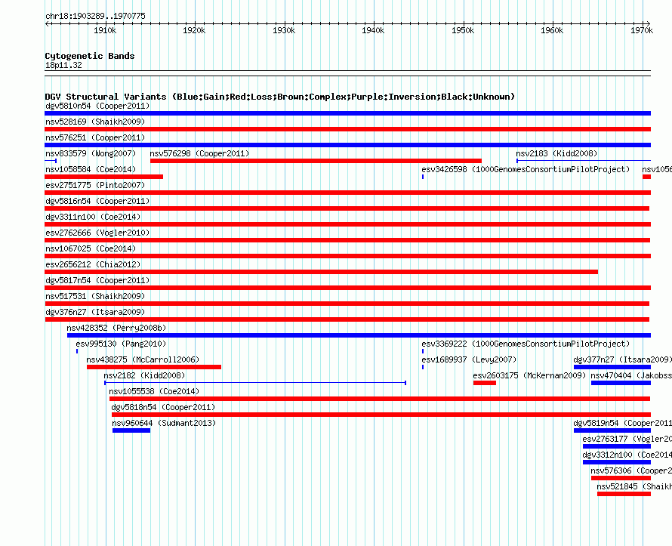Viewport: 672px width, 546px height.
Task: Click the 1950k ruler marker
Action: tap(463, 30)
